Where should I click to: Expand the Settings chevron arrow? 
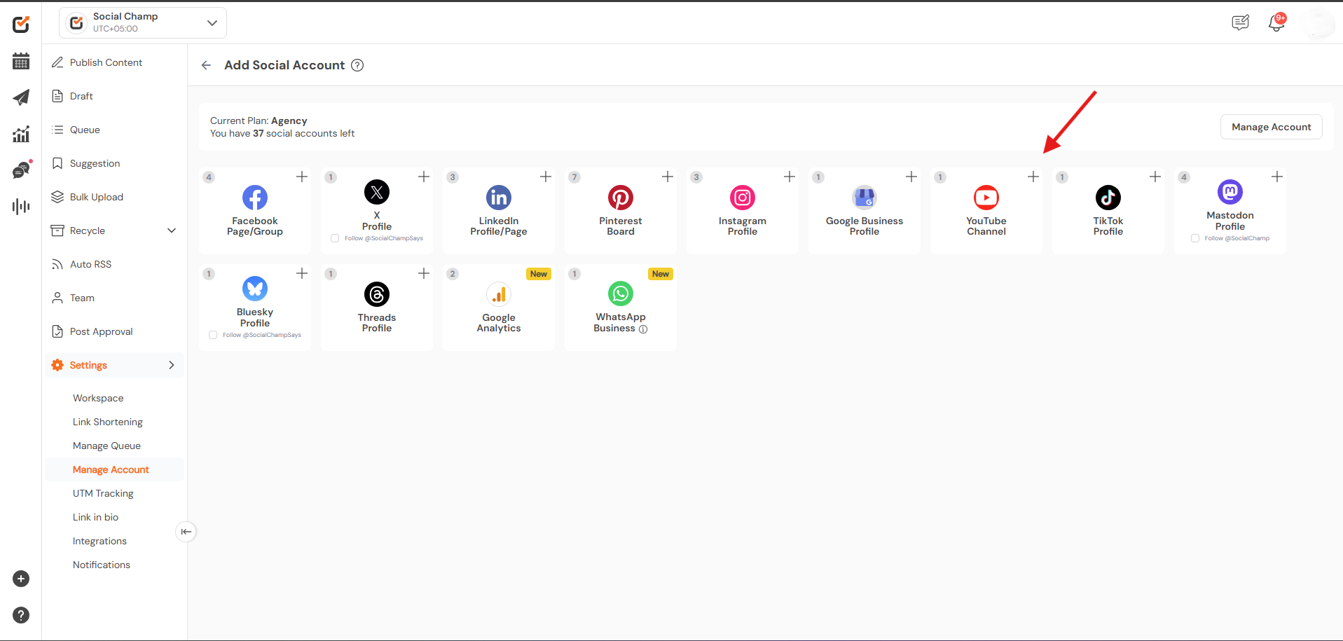pyautogui.click(x=172, y=365)
